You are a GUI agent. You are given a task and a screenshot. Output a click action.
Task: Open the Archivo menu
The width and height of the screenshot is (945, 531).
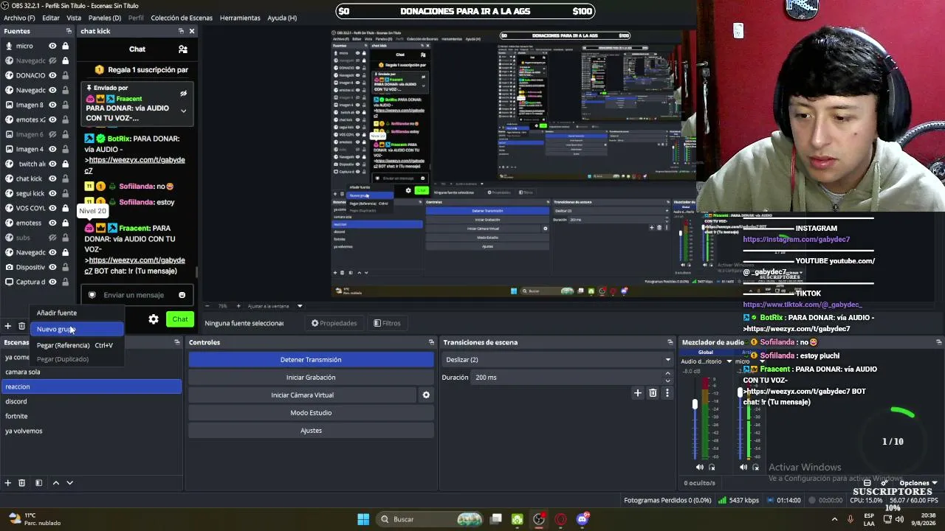click(x=19, y=18)
